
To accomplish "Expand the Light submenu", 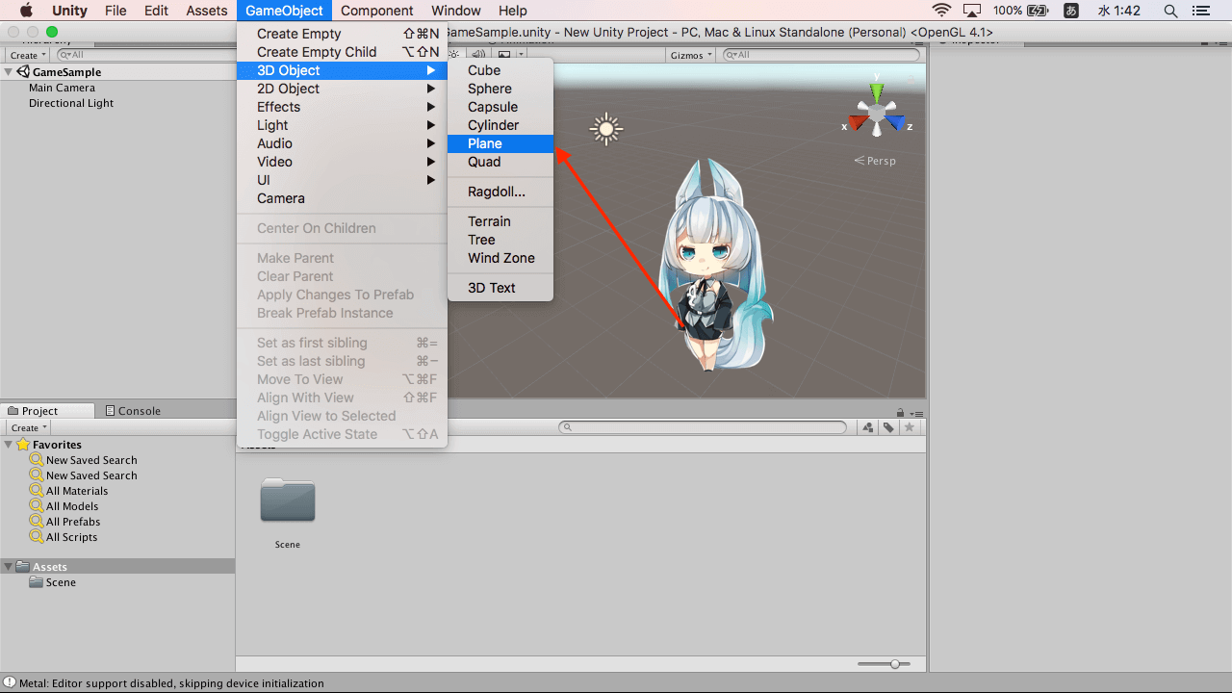I will pos(342,125).
